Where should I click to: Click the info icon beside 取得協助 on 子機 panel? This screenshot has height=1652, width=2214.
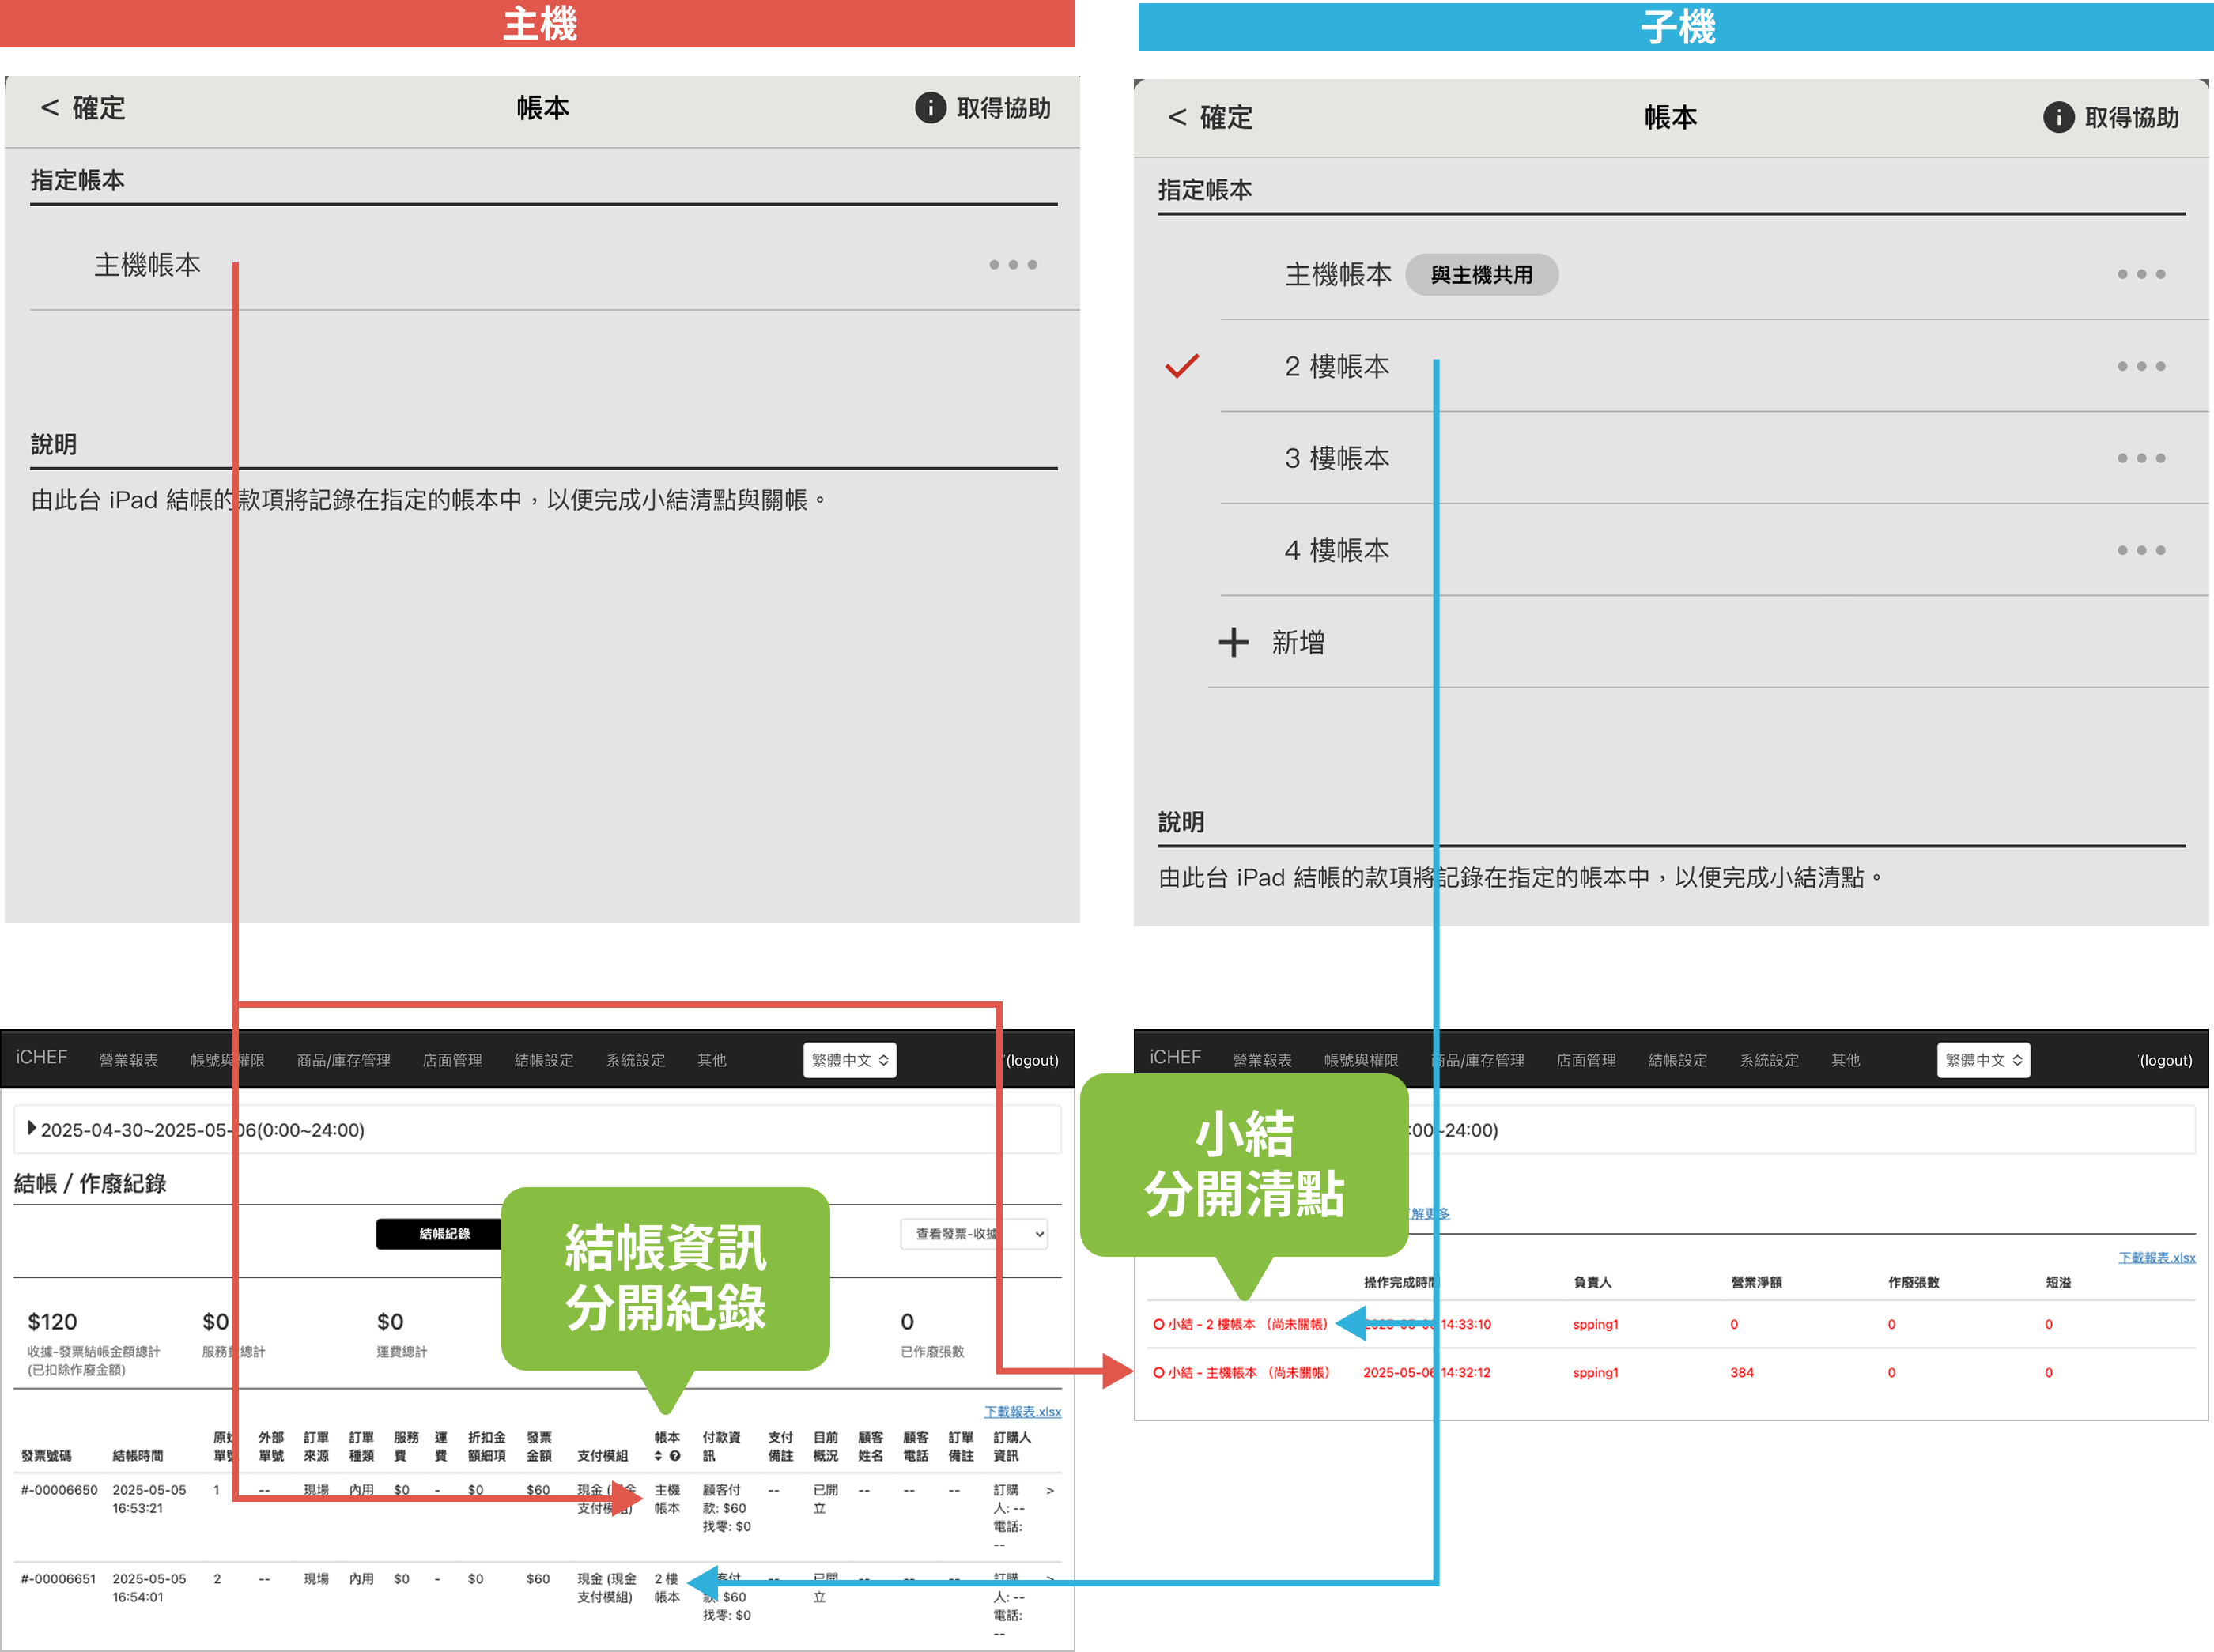[2057, 118]
